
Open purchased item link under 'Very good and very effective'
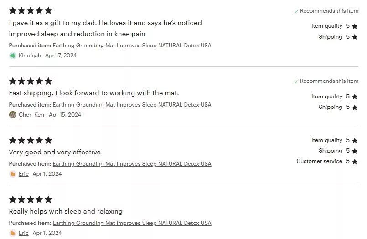click(x=132, y=164)
